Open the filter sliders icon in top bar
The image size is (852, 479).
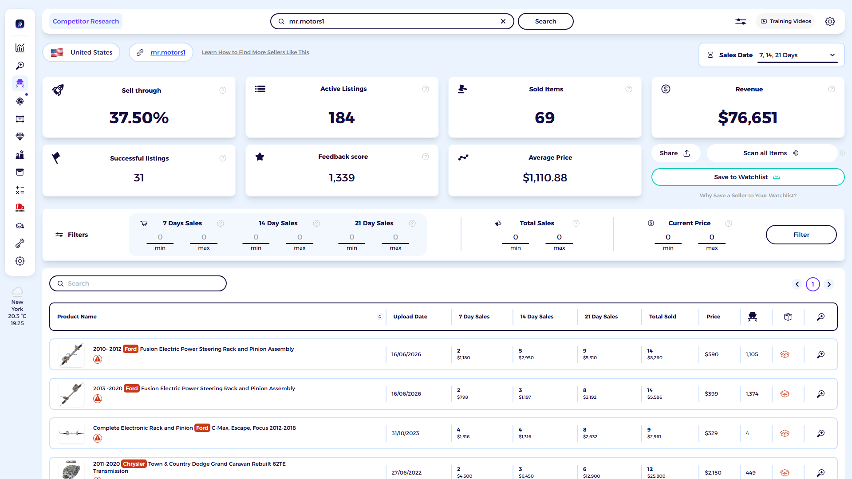(741, 21)
